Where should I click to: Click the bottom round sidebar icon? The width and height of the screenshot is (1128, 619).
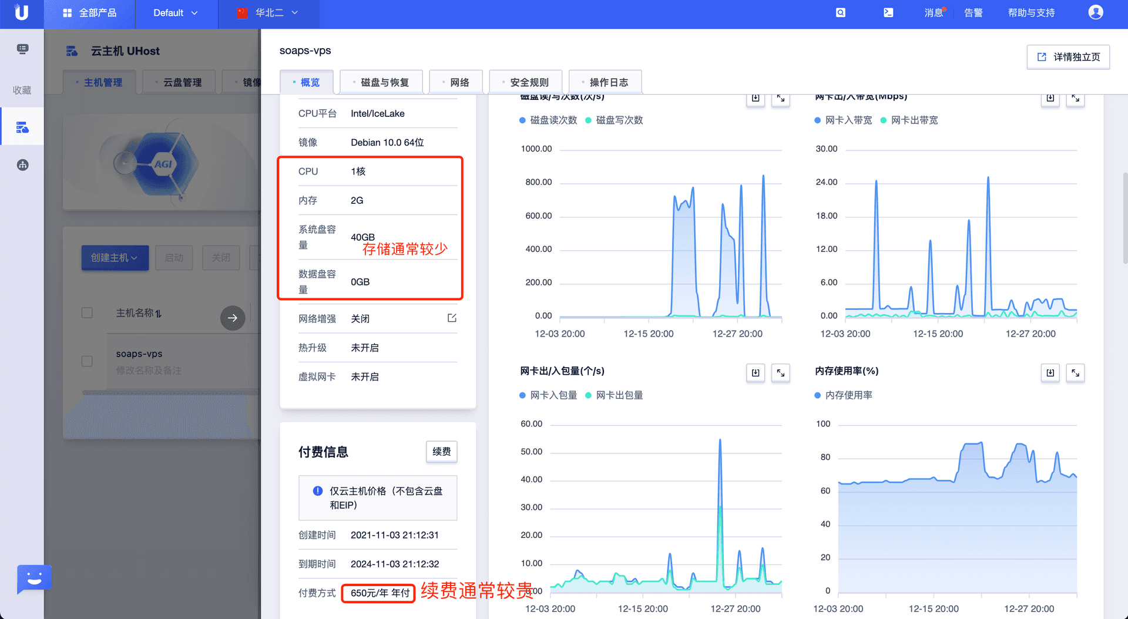coord(22,165)
